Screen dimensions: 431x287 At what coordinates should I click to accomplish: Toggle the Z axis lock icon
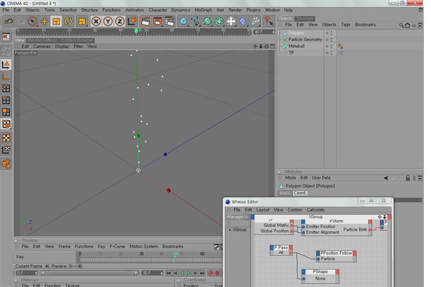click(120, 21)
